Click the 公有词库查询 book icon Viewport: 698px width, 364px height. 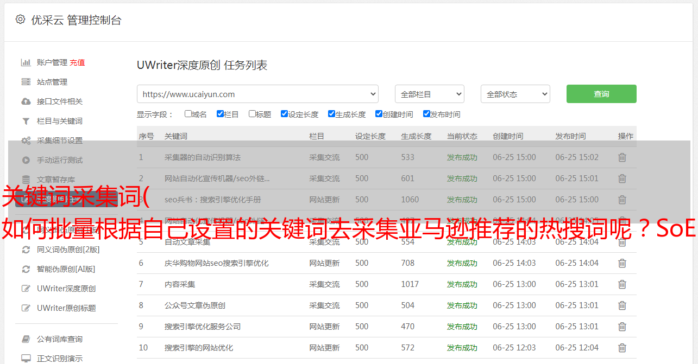(26, 339)
